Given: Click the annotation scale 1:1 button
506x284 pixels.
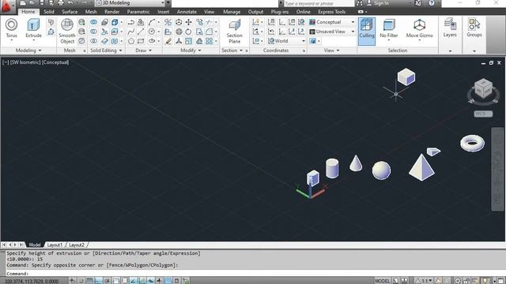Looking at the screenshot, I should [x=425, y=281].
